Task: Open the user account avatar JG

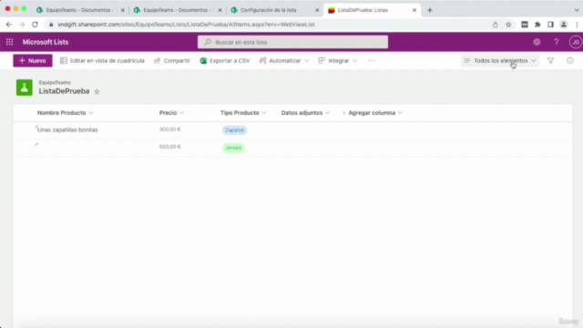Action: 575,42
